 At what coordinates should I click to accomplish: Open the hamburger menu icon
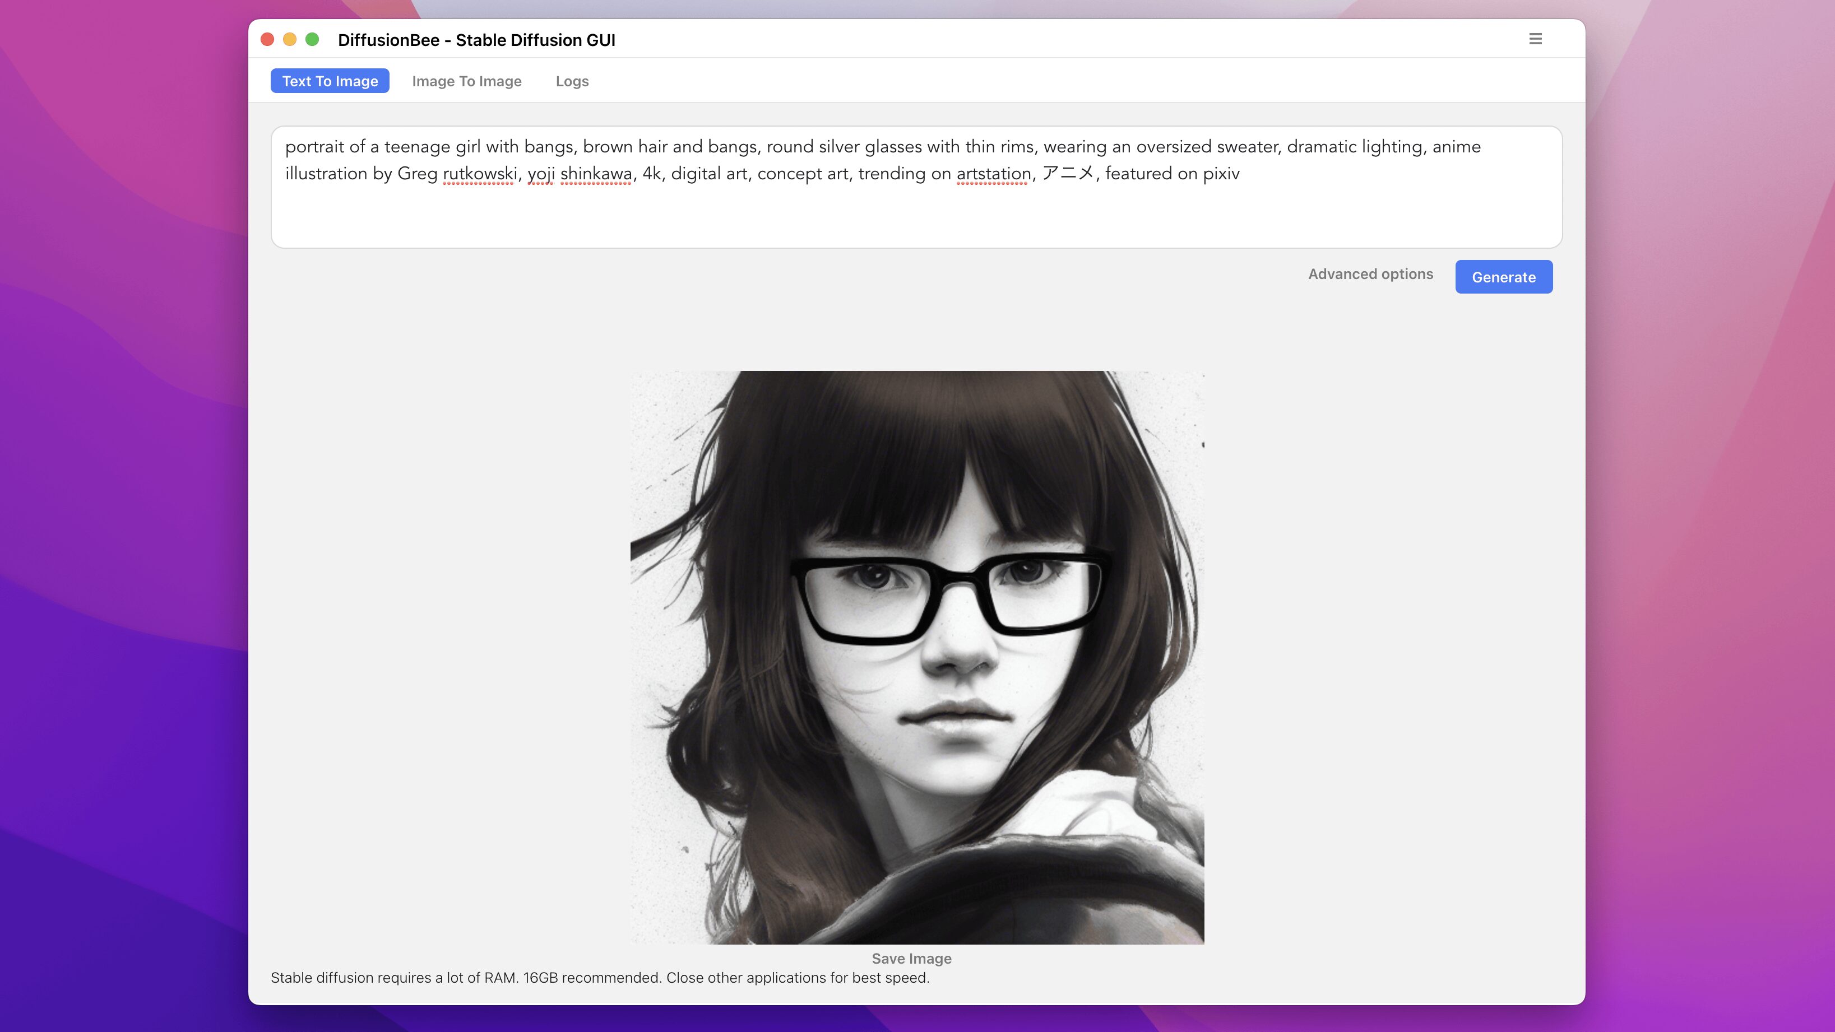[1535, 39]
